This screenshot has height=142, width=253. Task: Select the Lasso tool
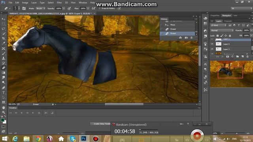pos(4,29)
